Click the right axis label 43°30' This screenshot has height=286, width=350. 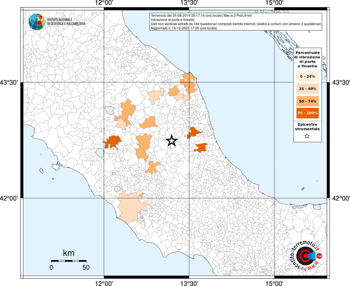click(341, 83)
